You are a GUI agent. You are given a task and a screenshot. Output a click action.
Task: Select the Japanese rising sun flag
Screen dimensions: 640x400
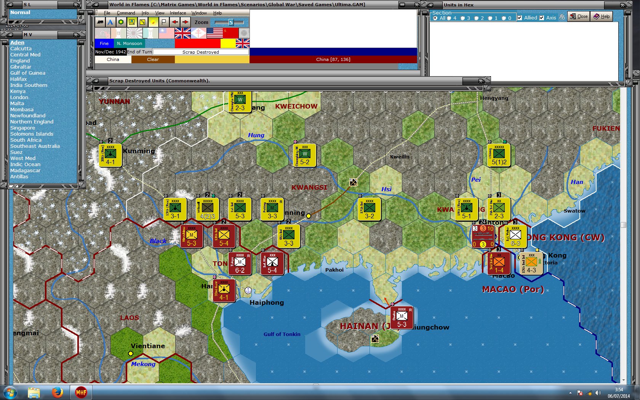pyautogui.click(x=134, y=33)
